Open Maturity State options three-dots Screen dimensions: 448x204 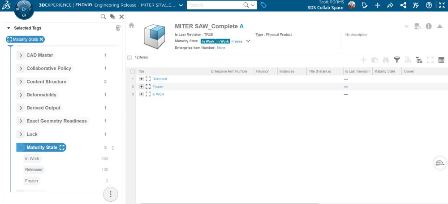[x=113, y=148]
